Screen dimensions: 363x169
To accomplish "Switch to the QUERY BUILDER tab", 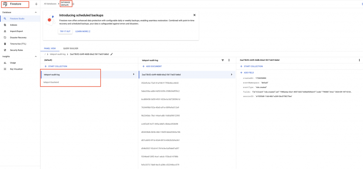I will pos(71,48).
